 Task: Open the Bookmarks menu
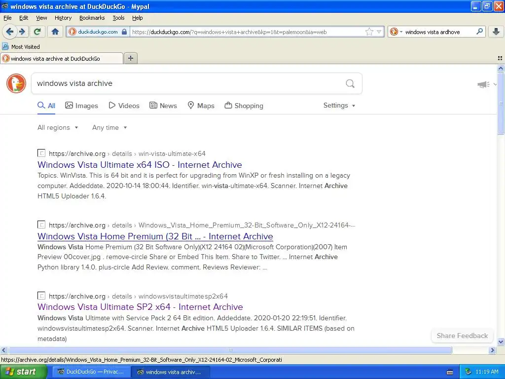(92, 18)
